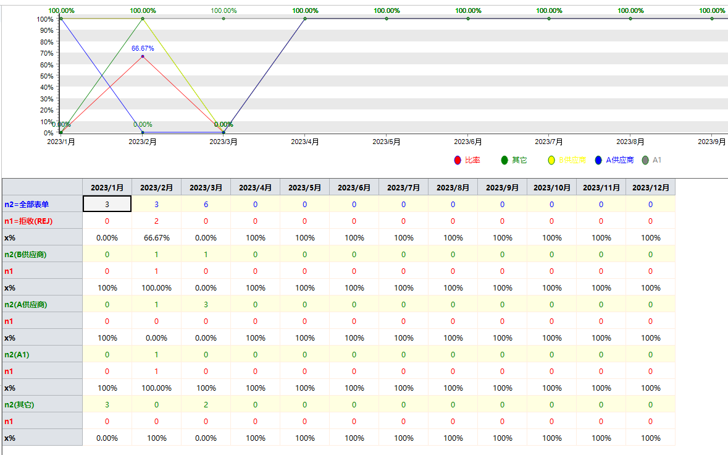Click the 66.67% cell in 2023/2月 column
The width and height of the screenshot is (728, 455).
click(156, 237)
